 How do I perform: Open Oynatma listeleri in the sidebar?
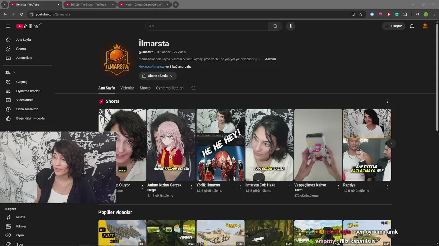tap(27, 91)
